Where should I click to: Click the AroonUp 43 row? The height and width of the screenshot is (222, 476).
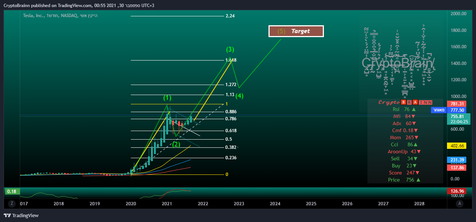click(404, 151)
